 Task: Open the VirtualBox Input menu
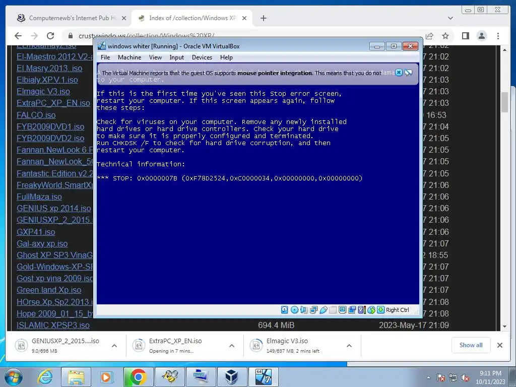(x=177, y=57)
